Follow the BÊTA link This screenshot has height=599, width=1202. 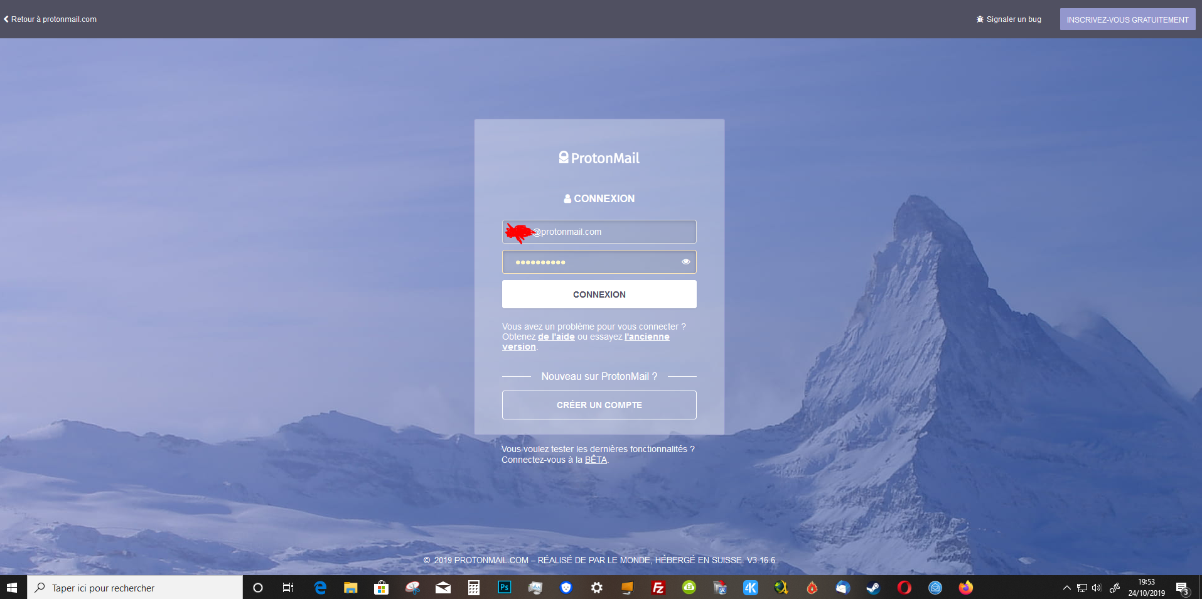596,460
